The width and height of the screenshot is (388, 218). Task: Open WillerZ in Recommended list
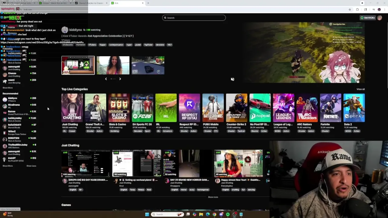pos(20,132)
